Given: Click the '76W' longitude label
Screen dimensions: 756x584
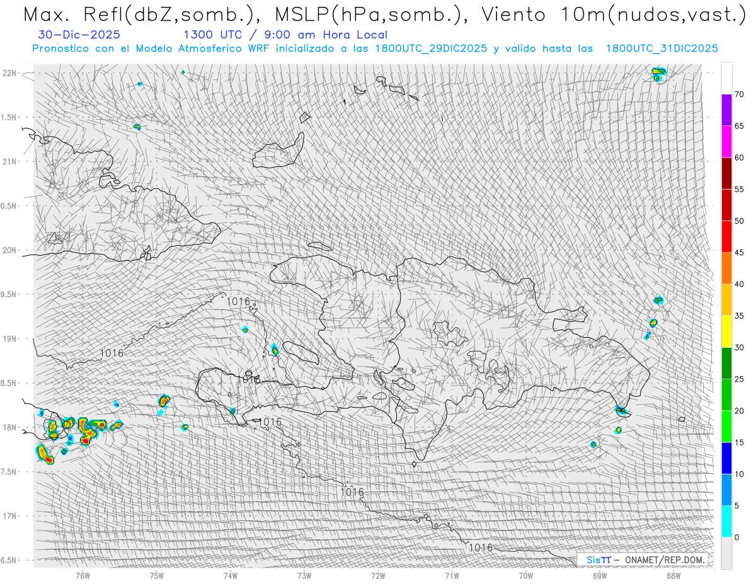Looking at the screenshot, I should [x=83, y=575].
